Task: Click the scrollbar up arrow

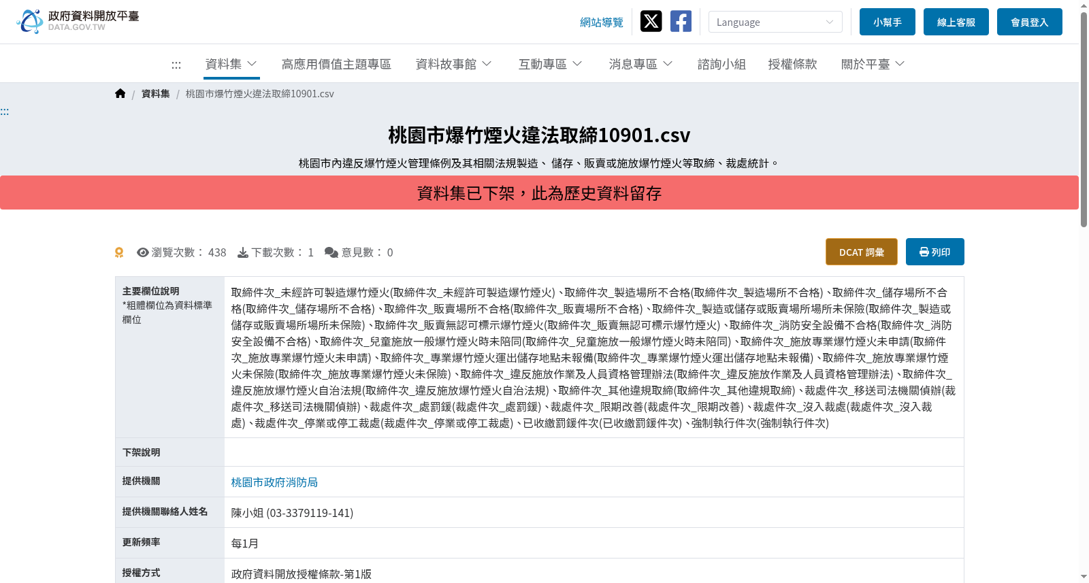Action: pyautogui.click(x=1084, y=5)
